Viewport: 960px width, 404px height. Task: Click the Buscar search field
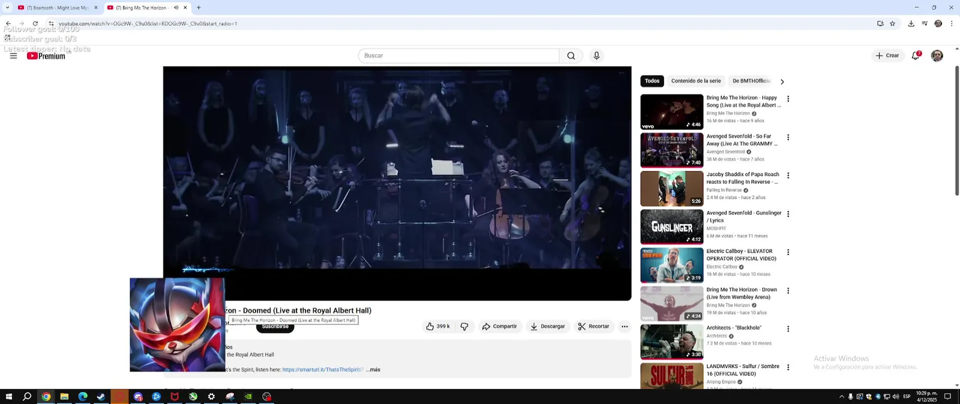pos(459,56)
